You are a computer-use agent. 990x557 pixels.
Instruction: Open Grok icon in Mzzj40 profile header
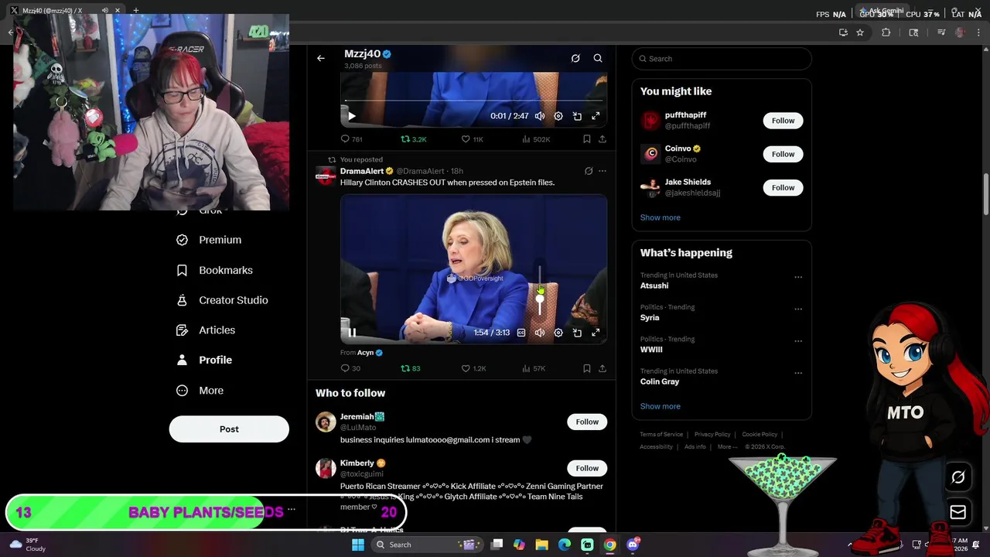pyautogui.click(x=575, y=58)
